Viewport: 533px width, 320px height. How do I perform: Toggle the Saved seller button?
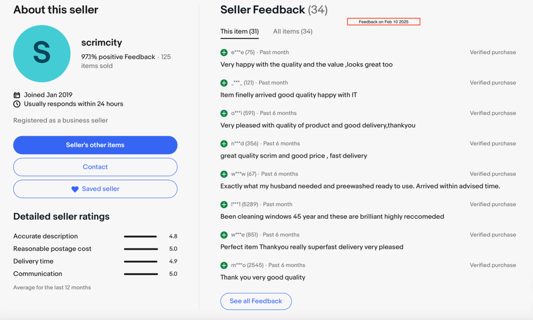[x=95, y=189]
